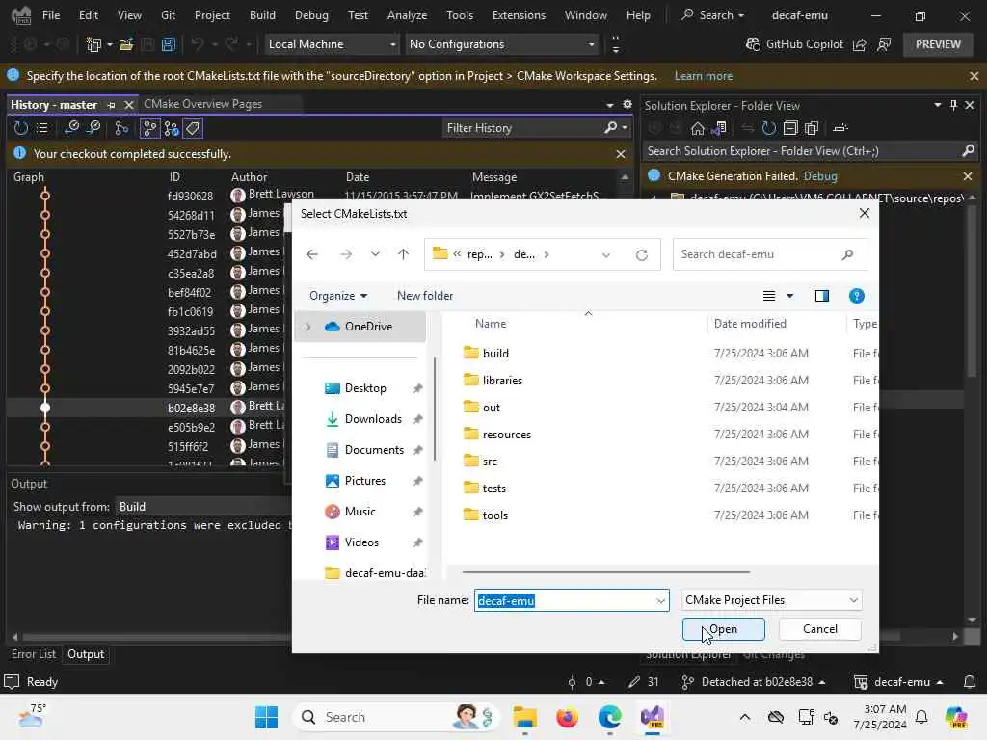The image size is (987, 740).
Task: Collapse All in Solution Explorer toolbar
Action: tap(790, 128)
